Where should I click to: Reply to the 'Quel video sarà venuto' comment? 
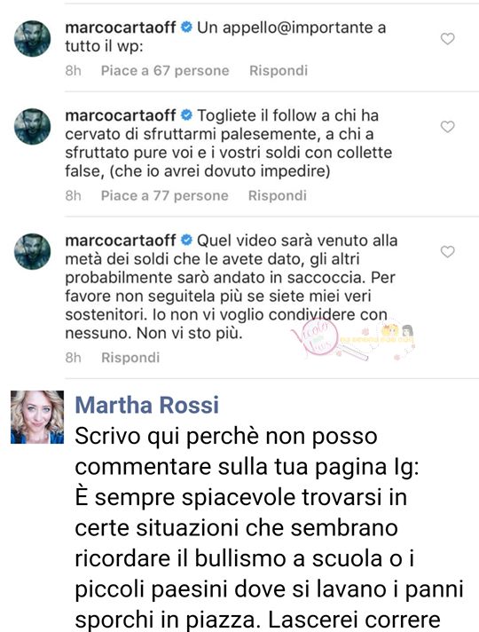pos(130,358)
